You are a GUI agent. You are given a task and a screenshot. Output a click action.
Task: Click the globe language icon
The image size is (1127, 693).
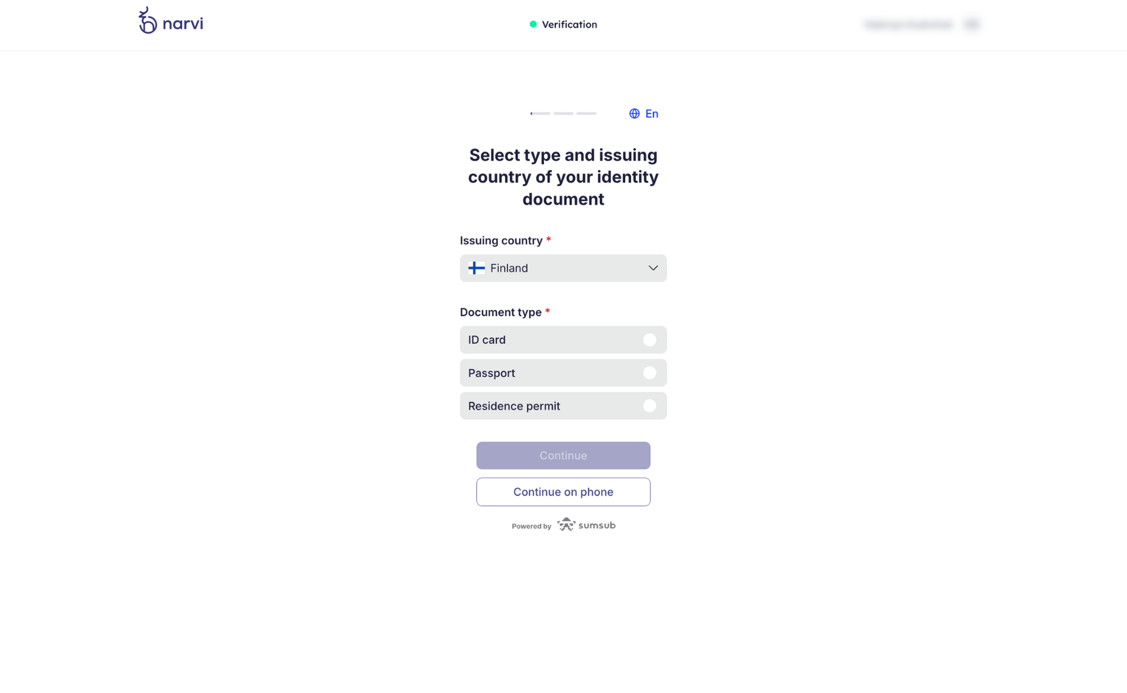pyautogui.click(x=634, y=114)
